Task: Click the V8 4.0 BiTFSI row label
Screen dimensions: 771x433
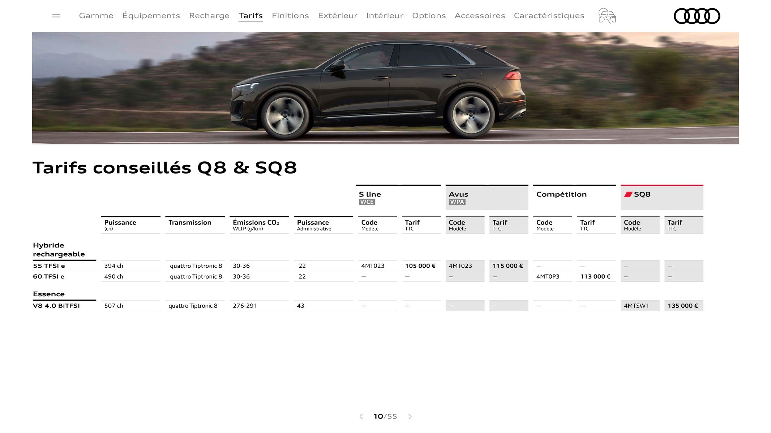Action: tap(56, 306)
